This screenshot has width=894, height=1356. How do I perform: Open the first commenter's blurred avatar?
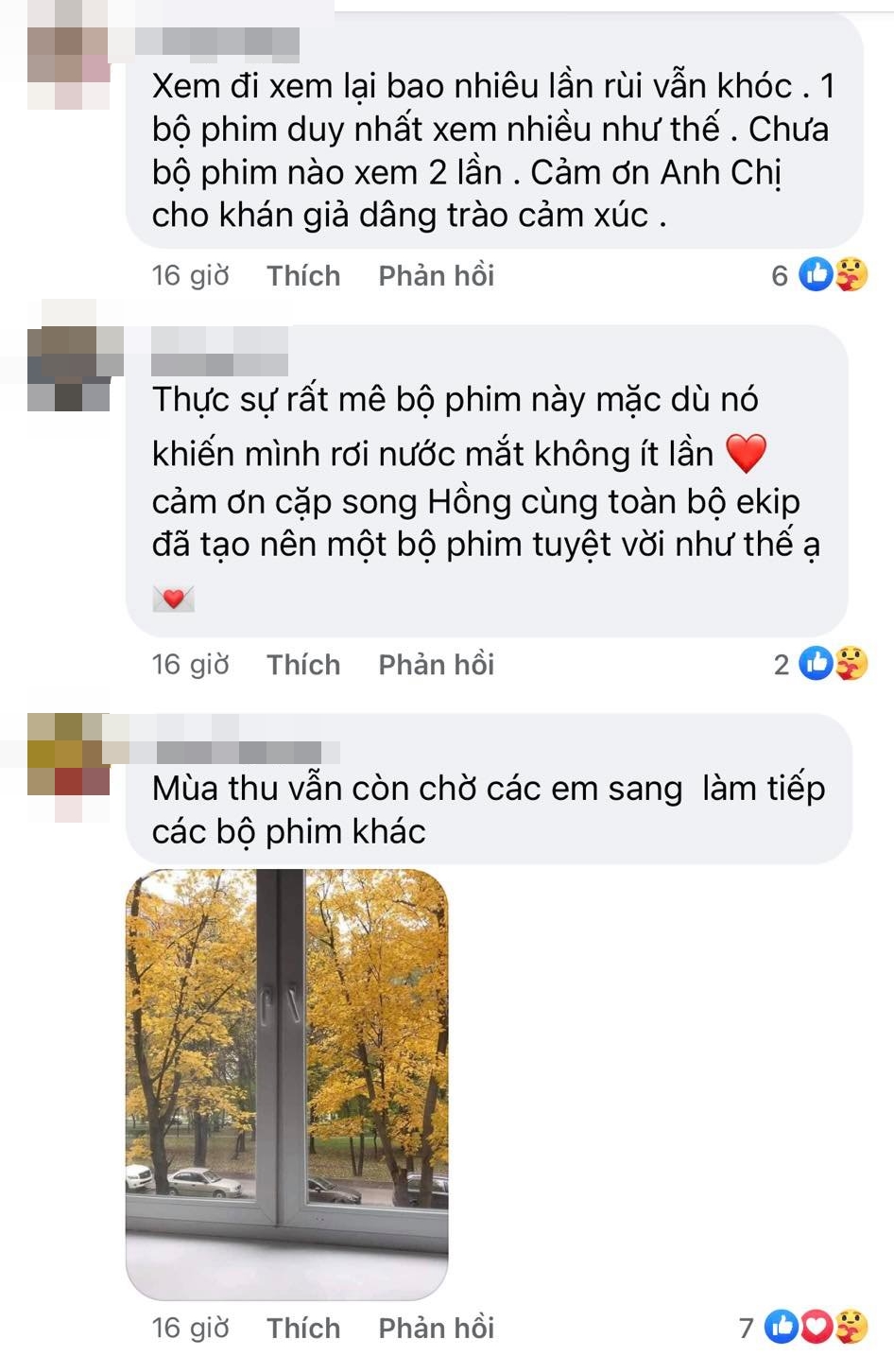coord(68,68)
